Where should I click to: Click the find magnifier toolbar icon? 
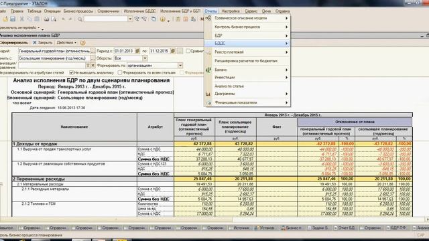click(x=80, y=19)
